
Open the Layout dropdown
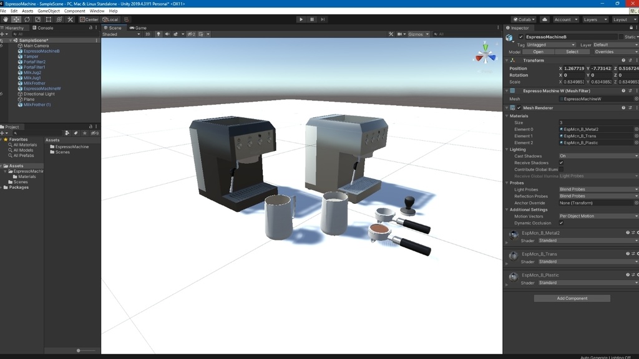coord(624,19)
